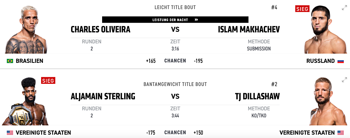Click the TJ Dillashaw name link
This screenshot has height=138, width=350.
coord(257,96)
